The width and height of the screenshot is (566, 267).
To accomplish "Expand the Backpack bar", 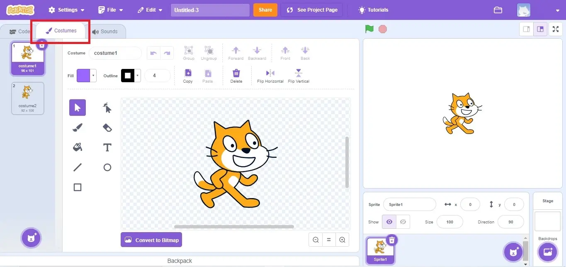I will pyautogui.click(x=180, y=261).
